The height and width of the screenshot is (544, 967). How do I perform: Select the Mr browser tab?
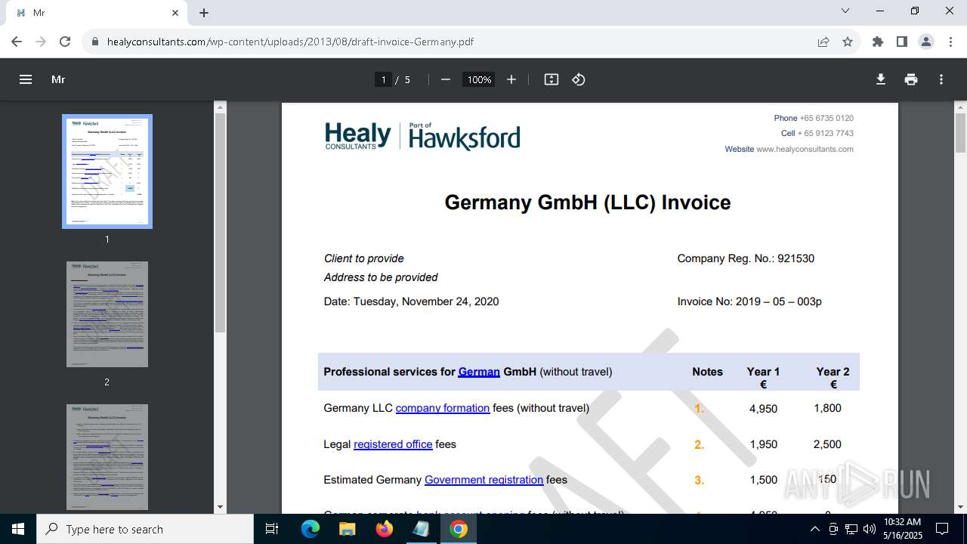[x=95, y=13]
